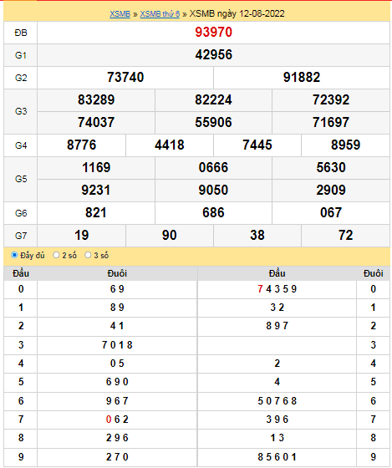Click the left Đuôi column header

tap(117, 273)
